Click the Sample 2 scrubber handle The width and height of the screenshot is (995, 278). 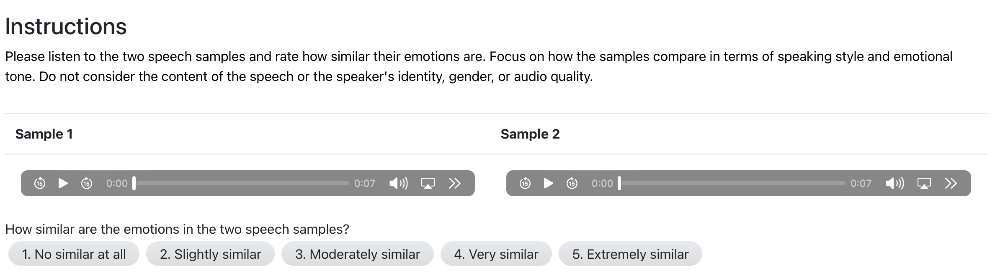[619, 183]
